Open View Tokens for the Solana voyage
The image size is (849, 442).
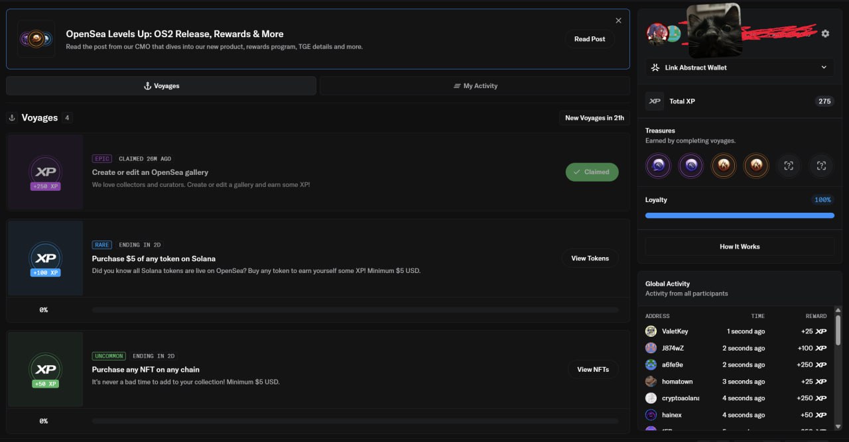pos(590,258)
